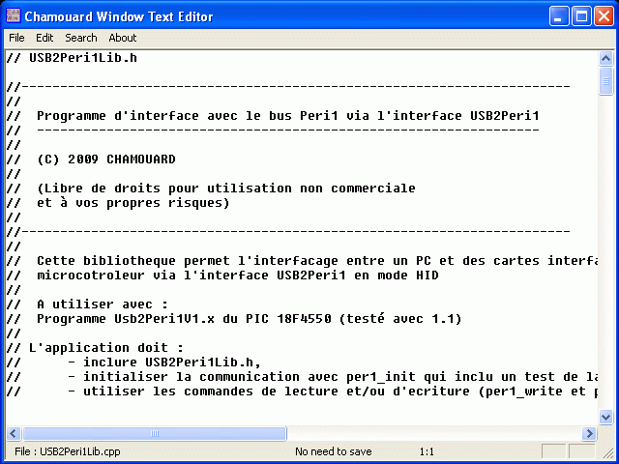Close the Chamouard Window Text Editor
This screenshot has height=464, width=619.
604,16
